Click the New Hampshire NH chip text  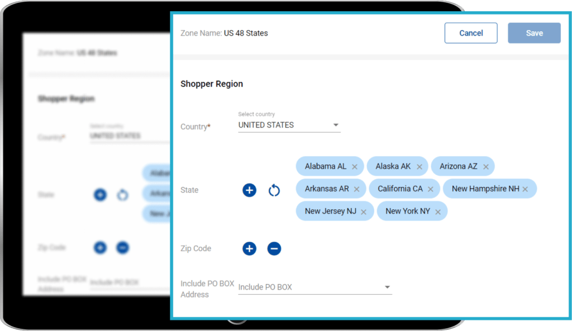click(x=485, y=189)
